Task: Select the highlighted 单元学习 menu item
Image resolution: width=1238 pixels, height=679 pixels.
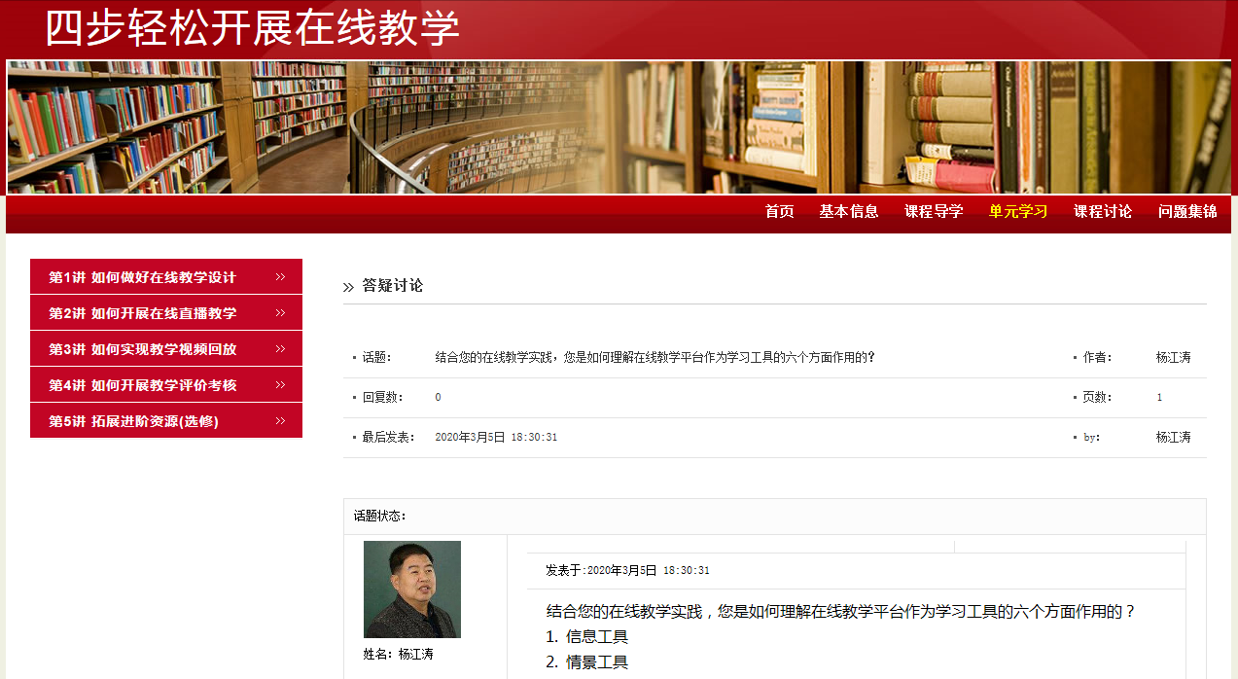Action: click(x=1018, y=211)
